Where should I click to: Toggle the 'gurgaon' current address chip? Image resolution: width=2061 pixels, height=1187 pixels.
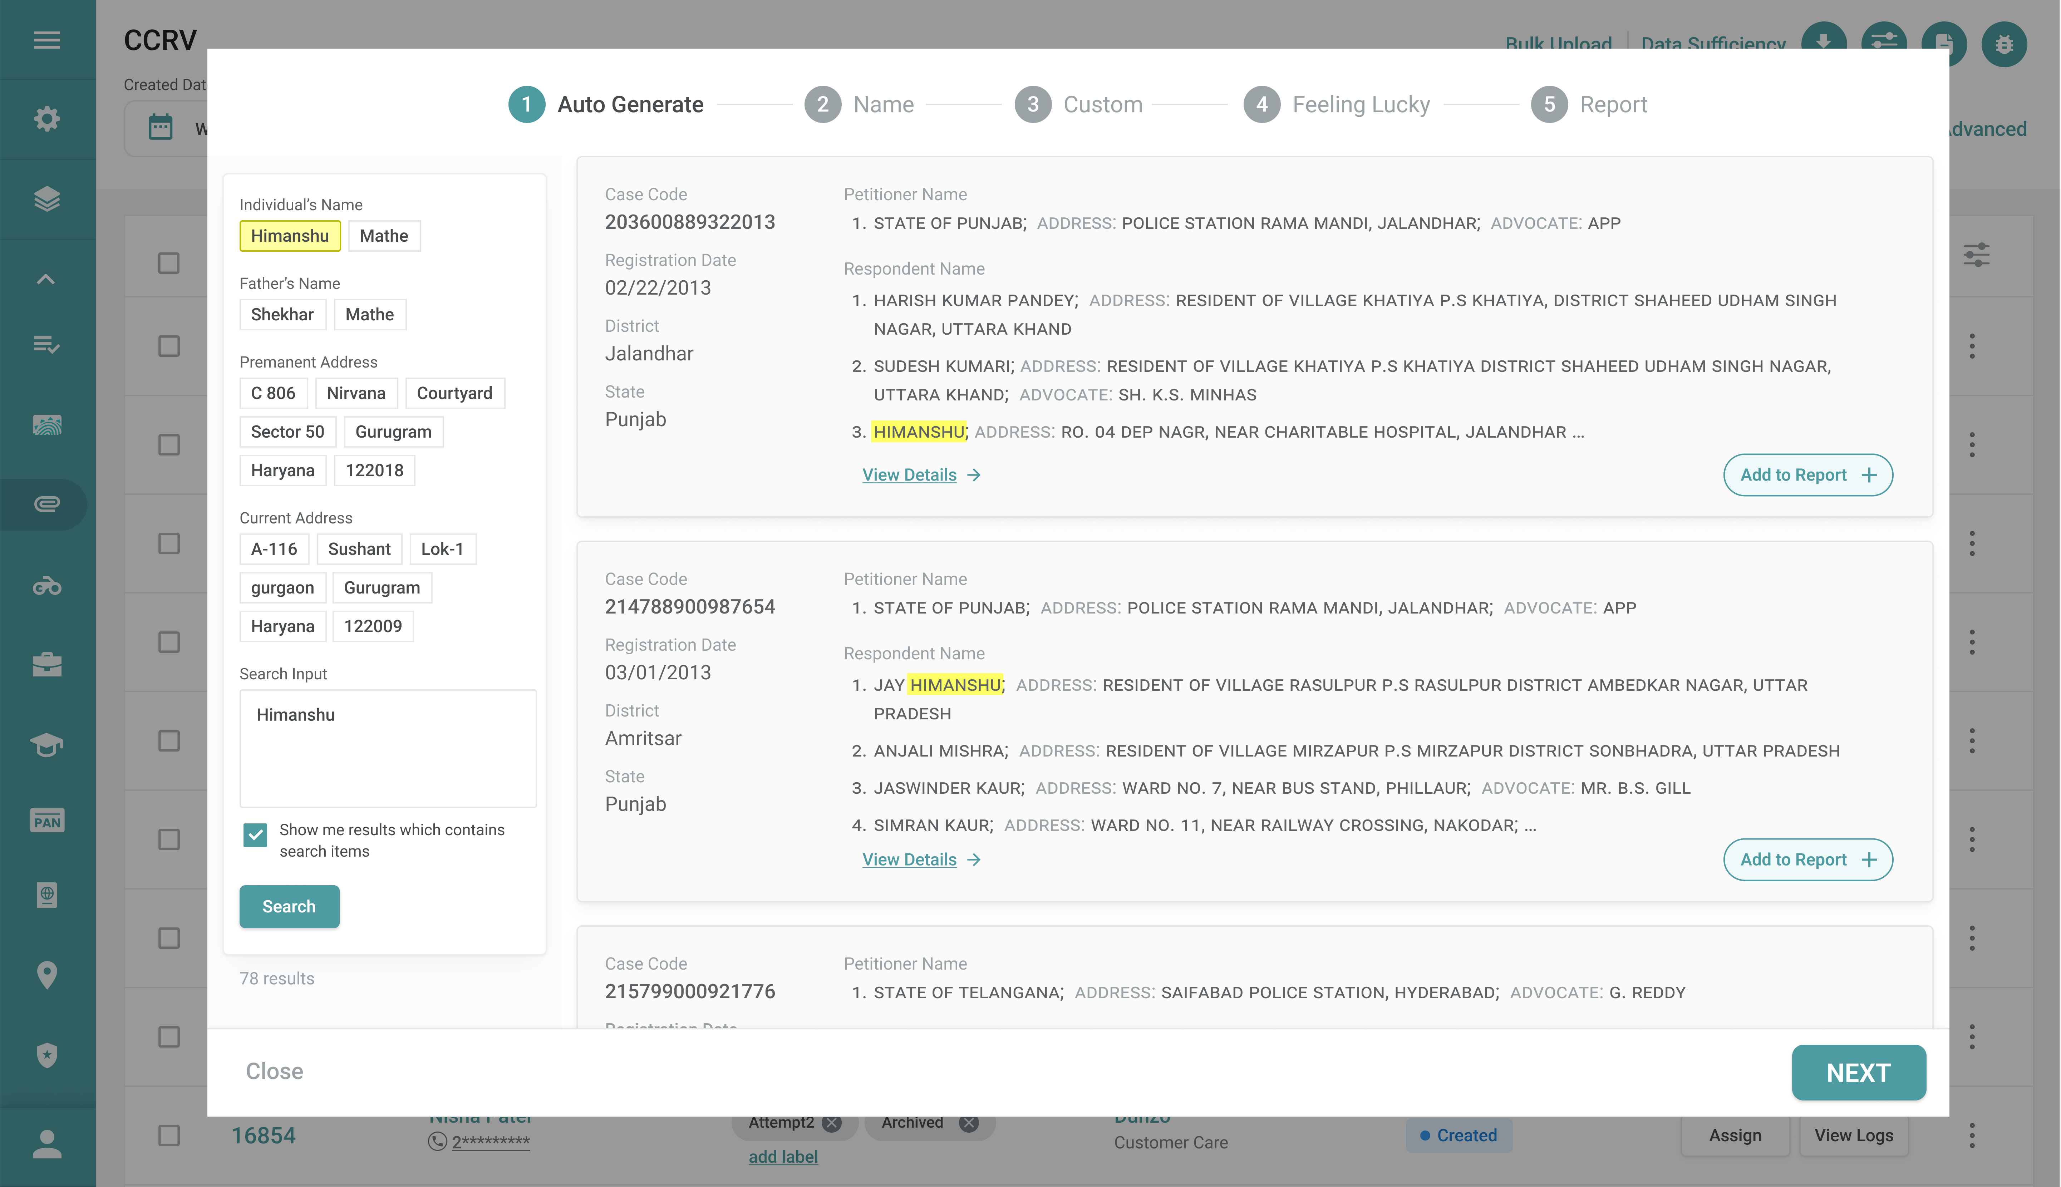[282, 588]
